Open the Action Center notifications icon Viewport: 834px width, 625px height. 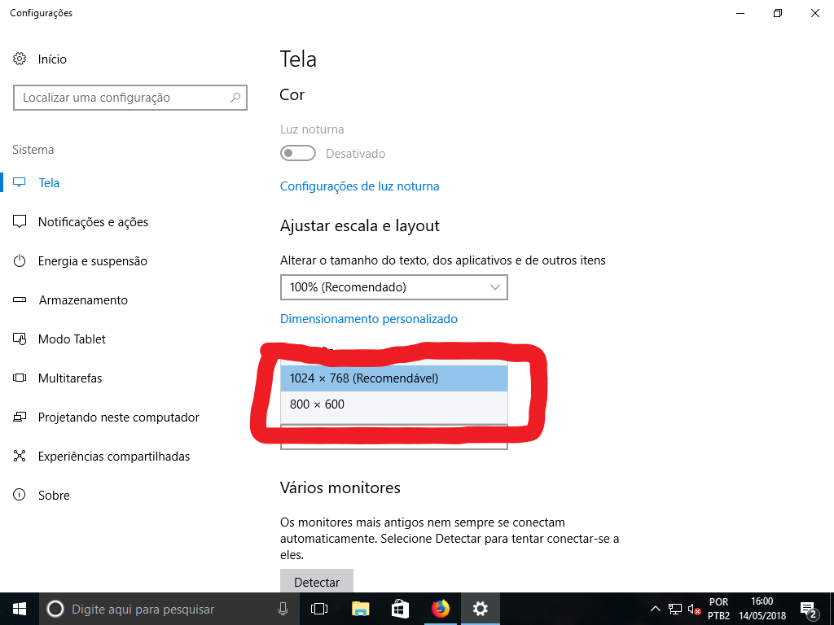809,610
